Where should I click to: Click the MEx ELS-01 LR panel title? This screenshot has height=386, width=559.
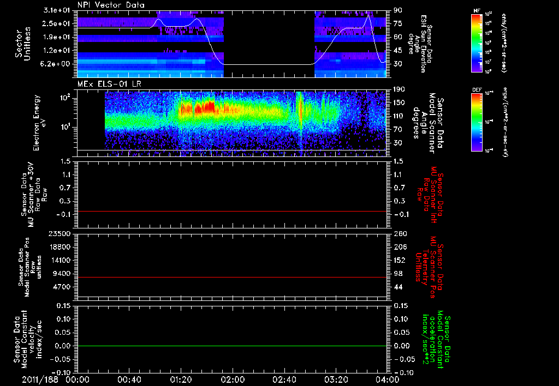109,85
